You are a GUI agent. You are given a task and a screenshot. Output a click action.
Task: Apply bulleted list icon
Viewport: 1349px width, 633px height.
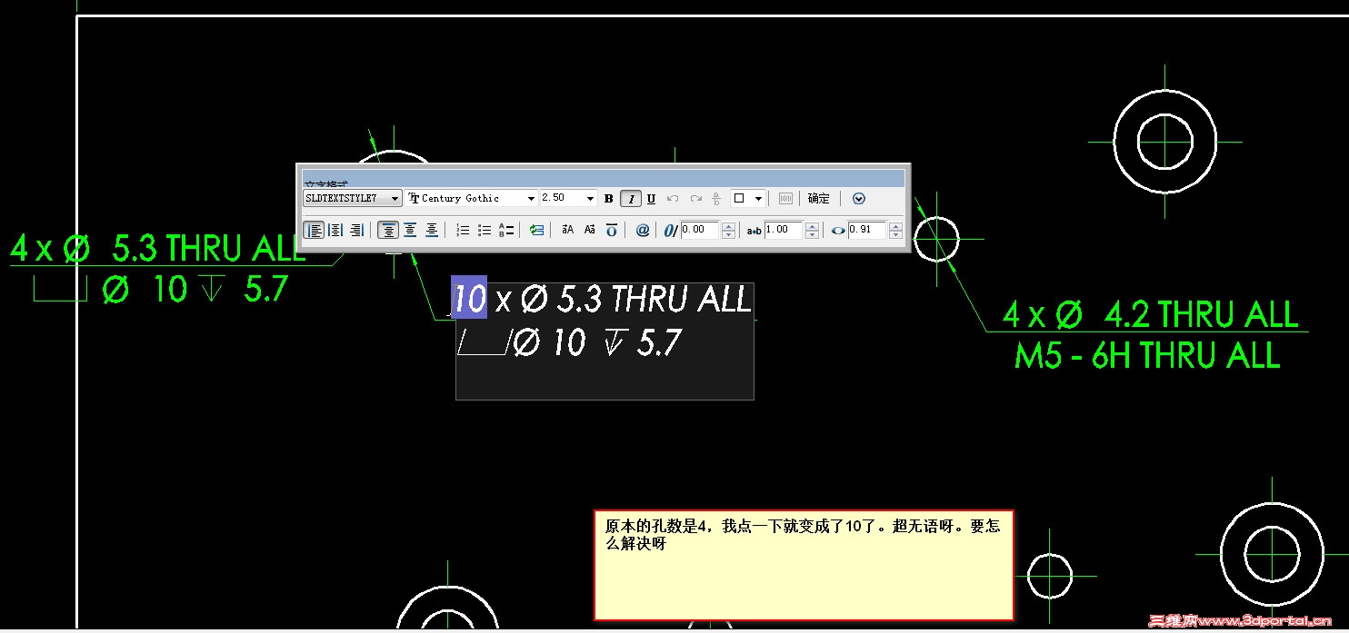(x=485, y=231)
